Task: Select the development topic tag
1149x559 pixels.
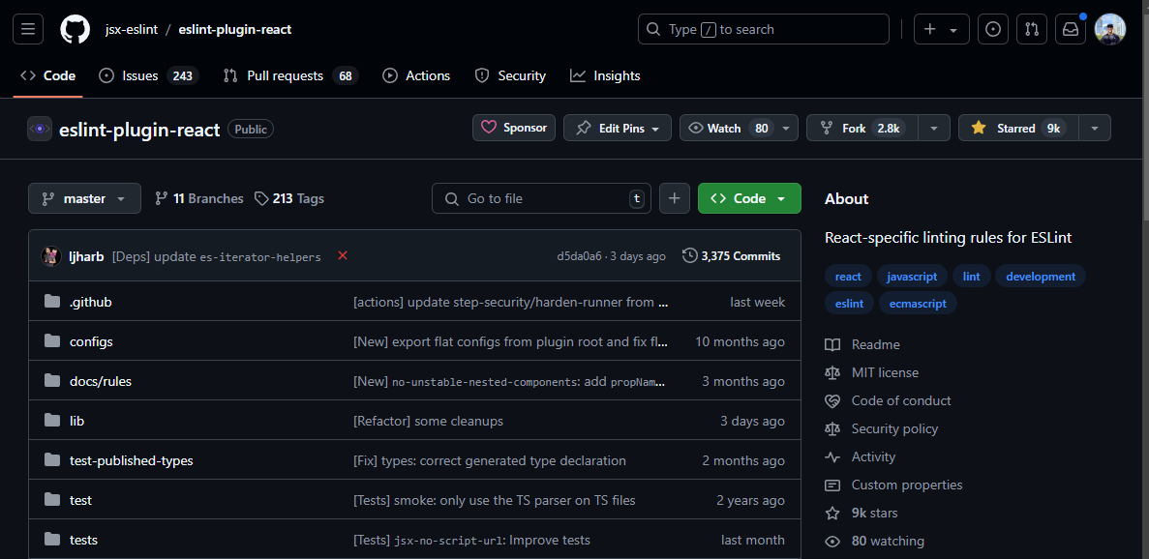Action: point(1041,277)
